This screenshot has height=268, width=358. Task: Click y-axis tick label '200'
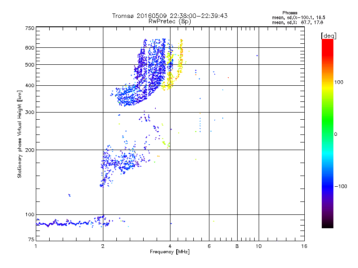30,150
